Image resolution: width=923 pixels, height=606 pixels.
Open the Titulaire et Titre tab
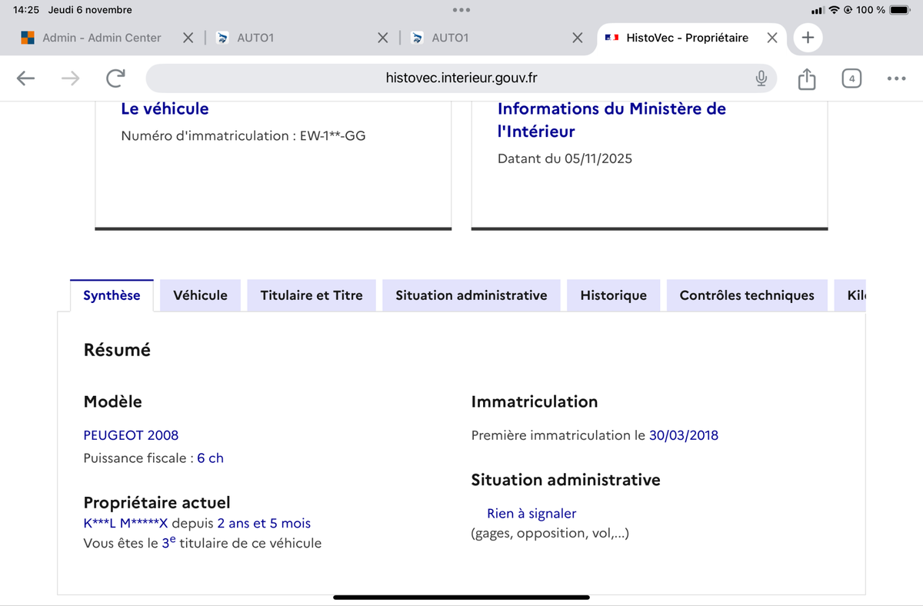pos(312,295)
